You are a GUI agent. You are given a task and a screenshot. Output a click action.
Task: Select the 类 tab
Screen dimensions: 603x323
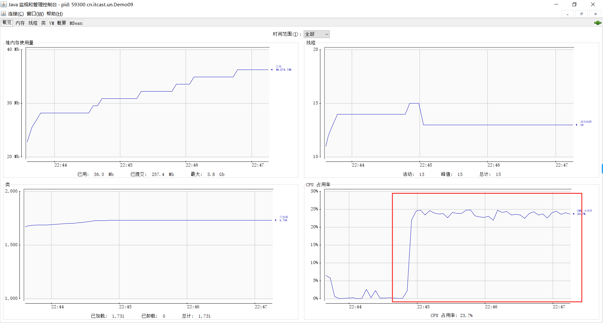coord(43,23)
